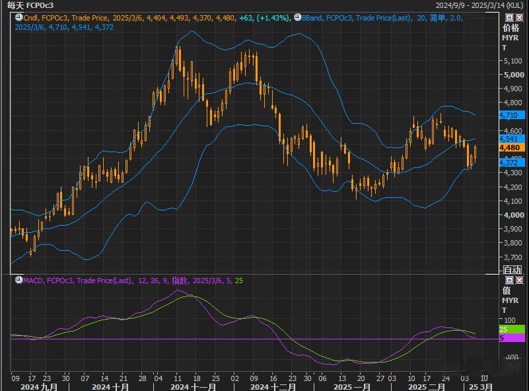Click the 21 date tick on time axis
Image resolution: width=529 pixels, height=391 pixels.
point(123,378)
